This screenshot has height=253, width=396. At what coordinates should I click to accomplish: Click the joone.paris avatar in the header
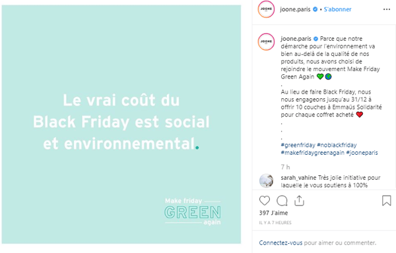coord(266,9)
